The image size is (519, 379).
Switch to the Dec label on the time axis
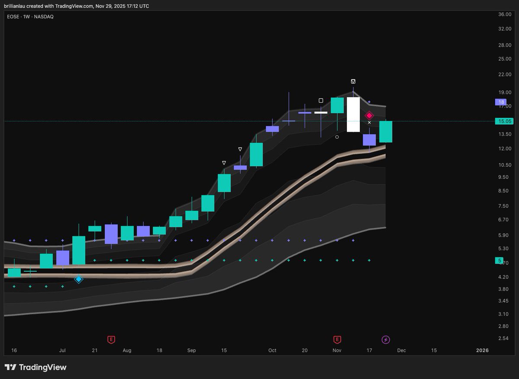(401, 351)
